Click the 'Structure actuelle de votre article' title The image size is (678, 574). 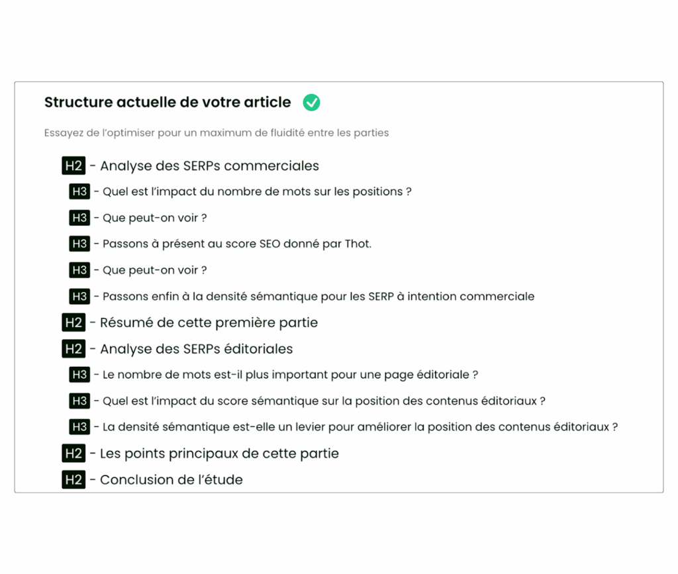(x=168, y=103)
